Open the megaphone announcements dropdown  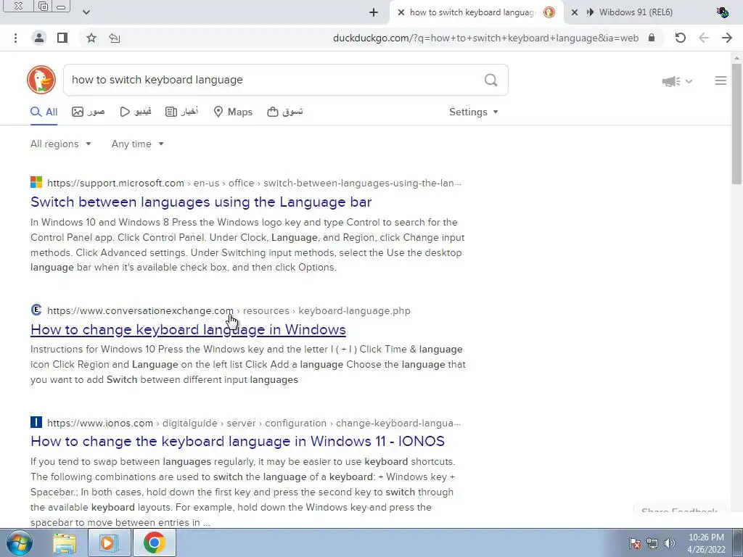point(677,81)
